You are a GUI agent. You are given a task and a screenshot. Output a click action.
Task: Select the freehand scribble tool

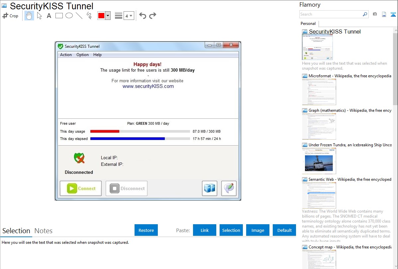(89, 16)
